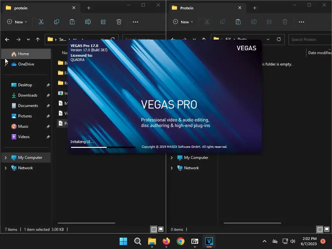Click Paste icon in right Protein window
This screenshot has height=249, width=332.
pyautogui.click(x=238, y=22)
